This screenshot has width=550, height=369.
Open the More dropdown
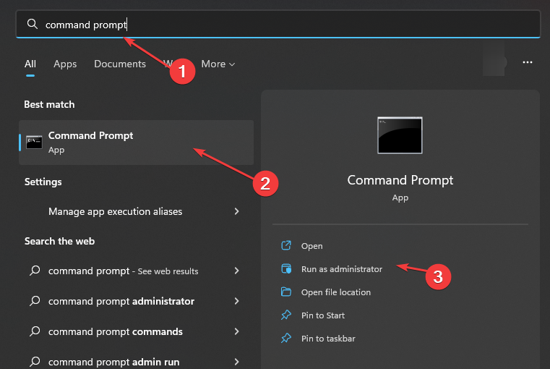point(218,64)
